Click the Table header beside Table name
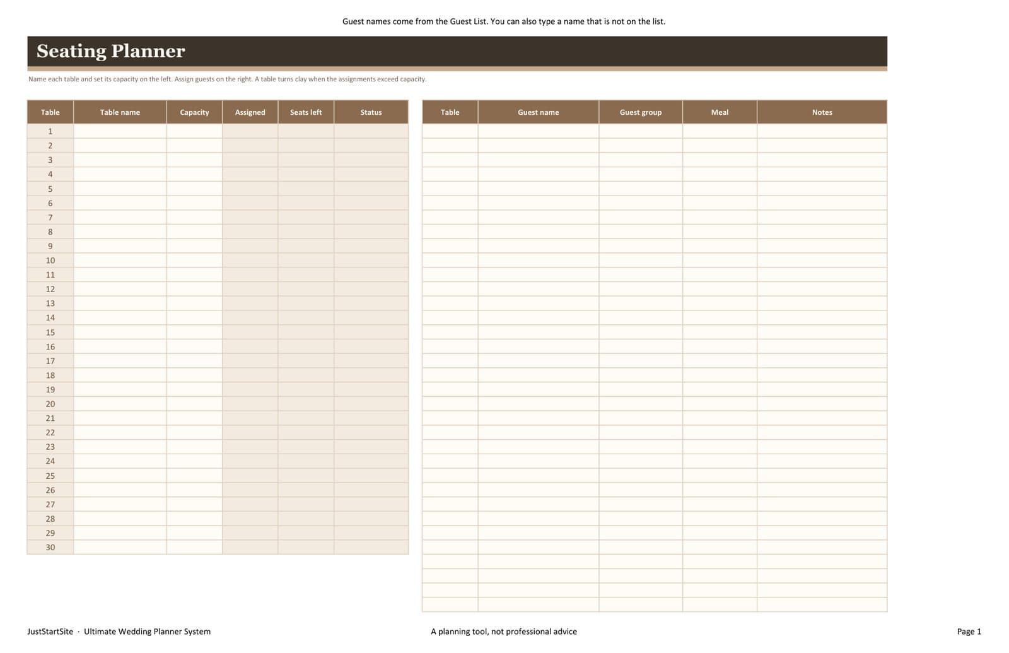Image resolution: width=1009 pixels, height=653 pixels. pos(50,112)
